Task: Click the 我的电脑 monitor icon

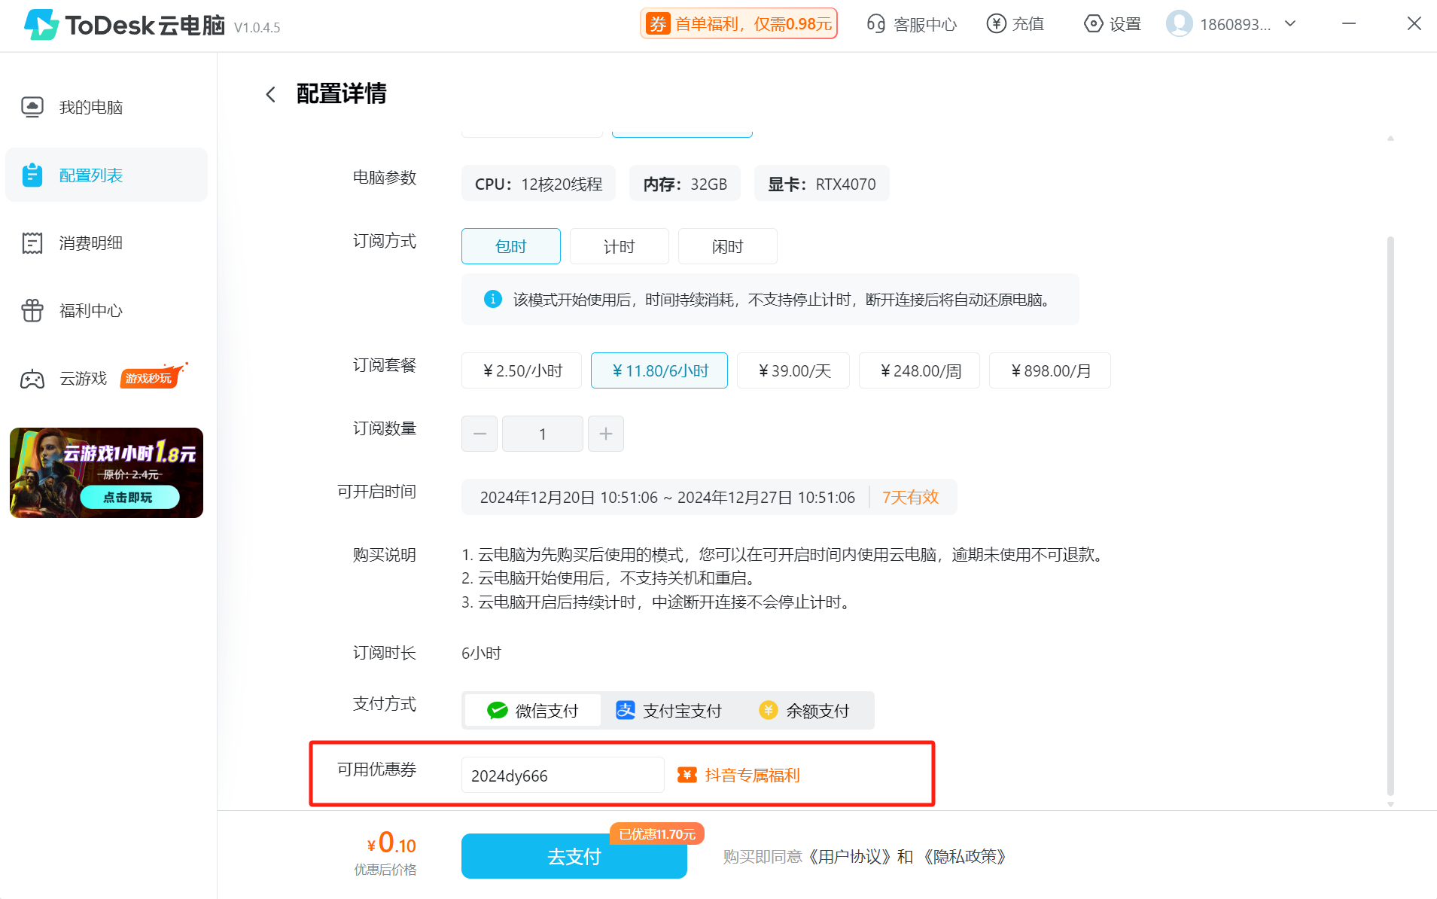Action: [32, 107]
